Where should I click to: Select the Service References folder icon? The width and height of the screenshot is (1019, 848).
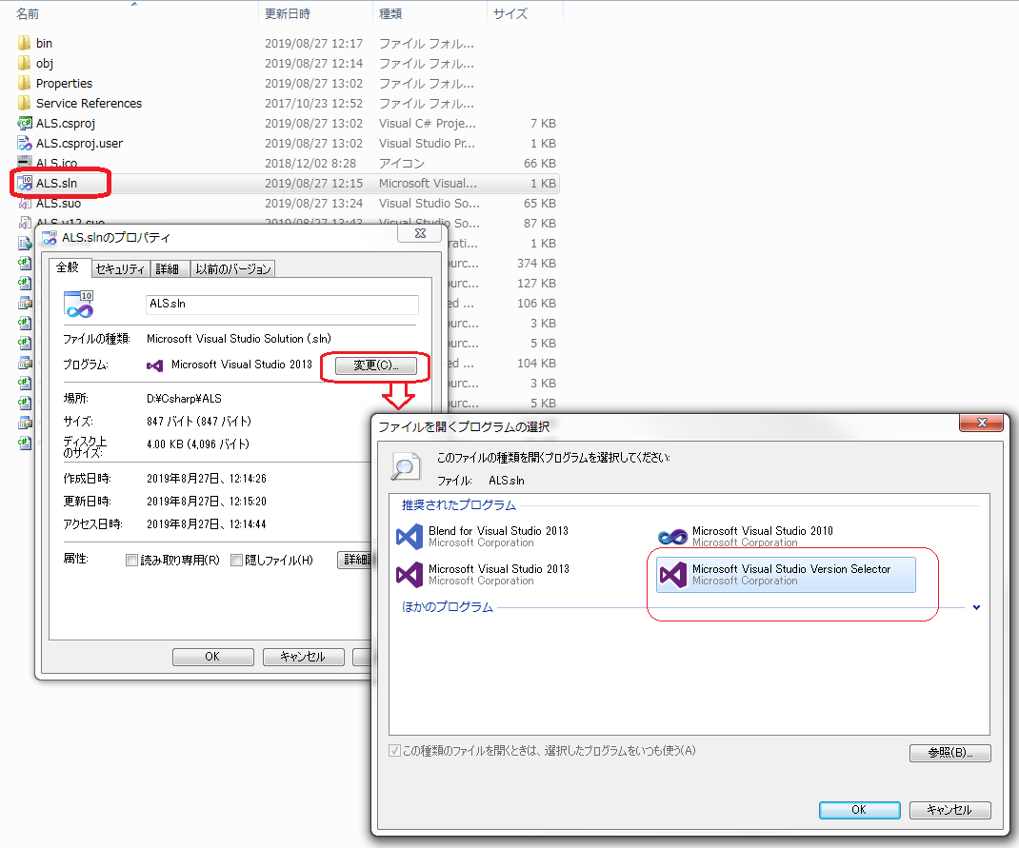24,103
